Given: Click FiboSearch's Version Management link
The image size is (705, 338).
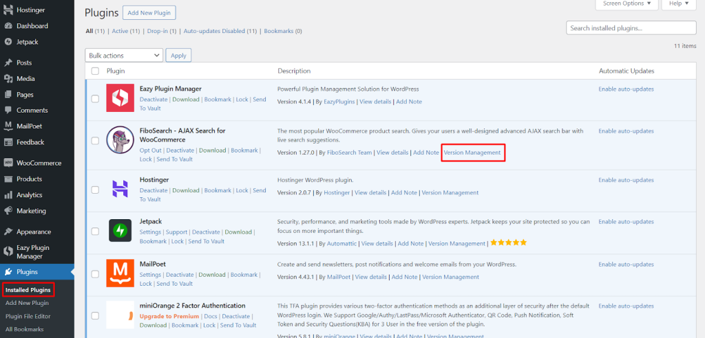Looking at the screenshot, I should pos(472,153).
